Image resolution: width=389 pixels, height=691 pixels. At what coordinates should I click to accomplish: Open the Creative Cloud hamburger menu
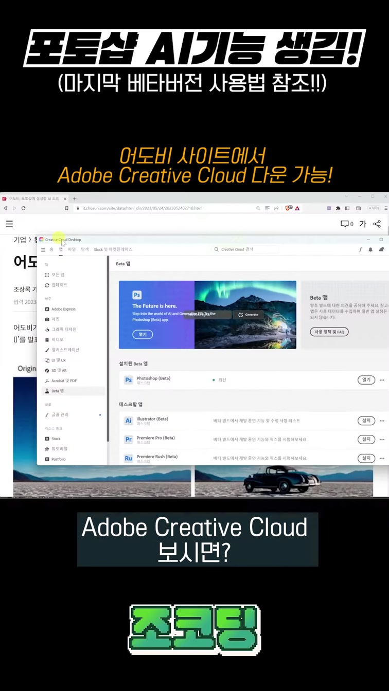tap(43, 250)
